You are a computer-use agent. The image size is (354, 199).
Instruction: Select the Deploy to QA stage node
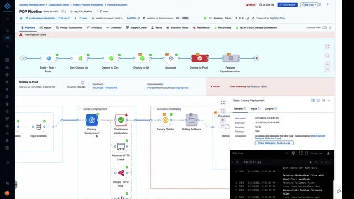pos(142,59)
